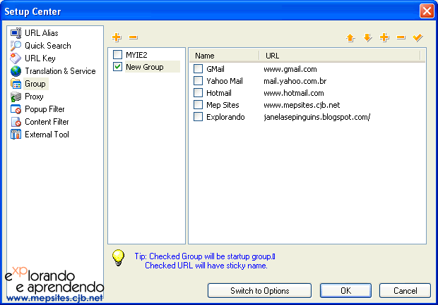Click the Proxy icon
This screenshot has width=438, height=305.
click(16, 97)
